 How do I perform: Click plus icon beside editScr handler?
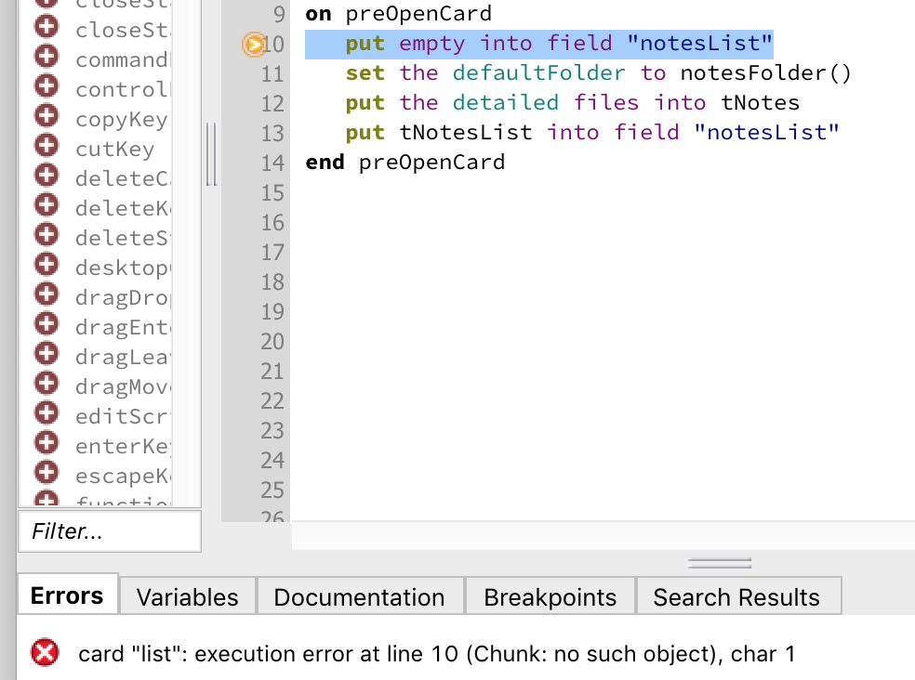46,413
